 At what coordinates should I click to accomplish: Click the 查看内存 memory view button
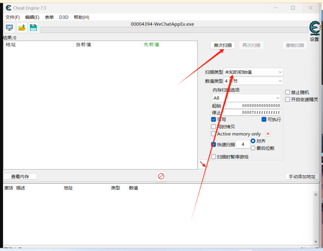[20, 177]
